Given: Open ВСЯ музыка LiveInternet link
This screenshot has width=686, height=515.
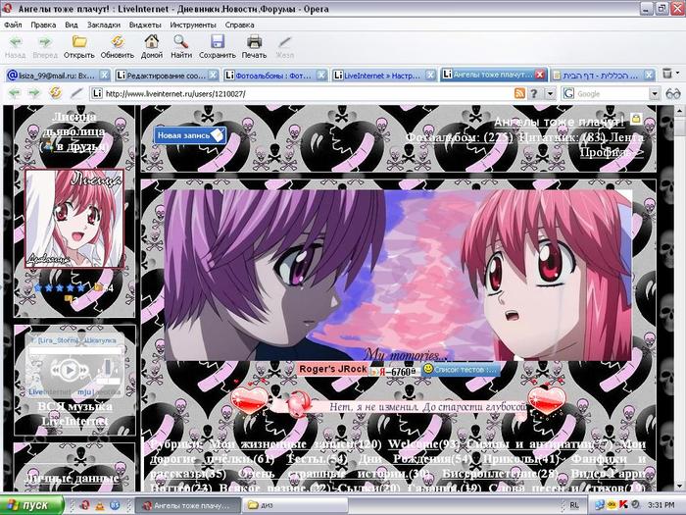Looking at the screenshot, I should [74, 414].
